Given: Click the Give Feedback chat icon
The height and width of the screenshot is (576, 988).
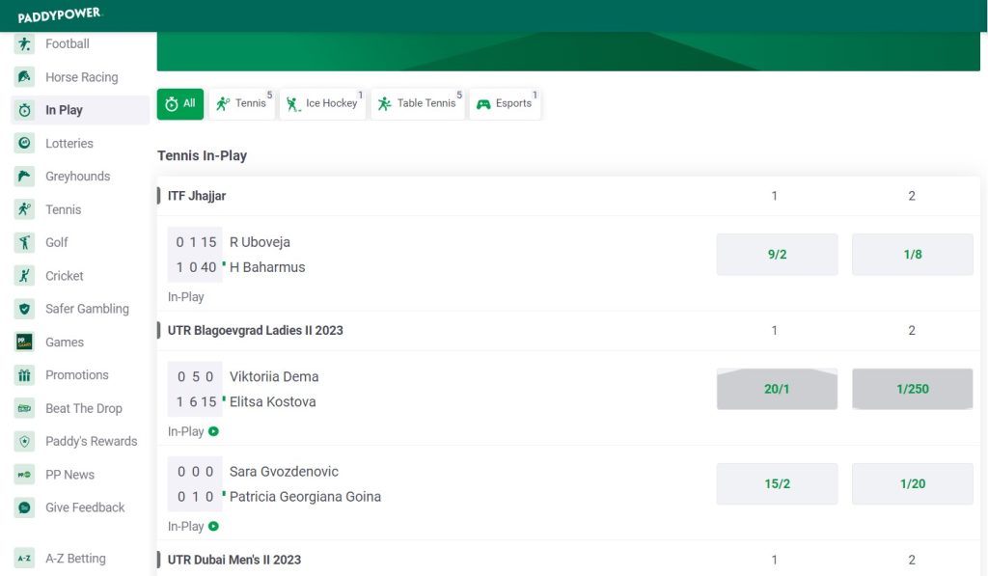Looking at the screenshot, I should coord(24,507).
